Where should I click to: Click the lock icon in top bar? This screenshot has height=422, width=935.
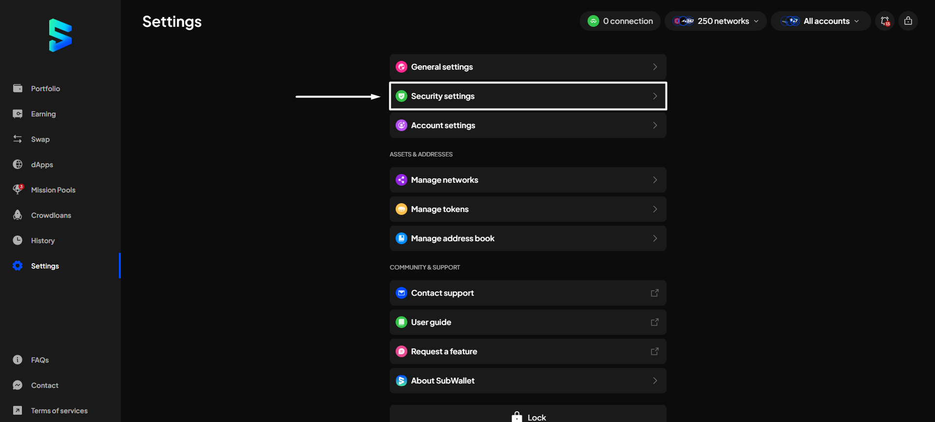pyautogui.click(x=908, y=21)
